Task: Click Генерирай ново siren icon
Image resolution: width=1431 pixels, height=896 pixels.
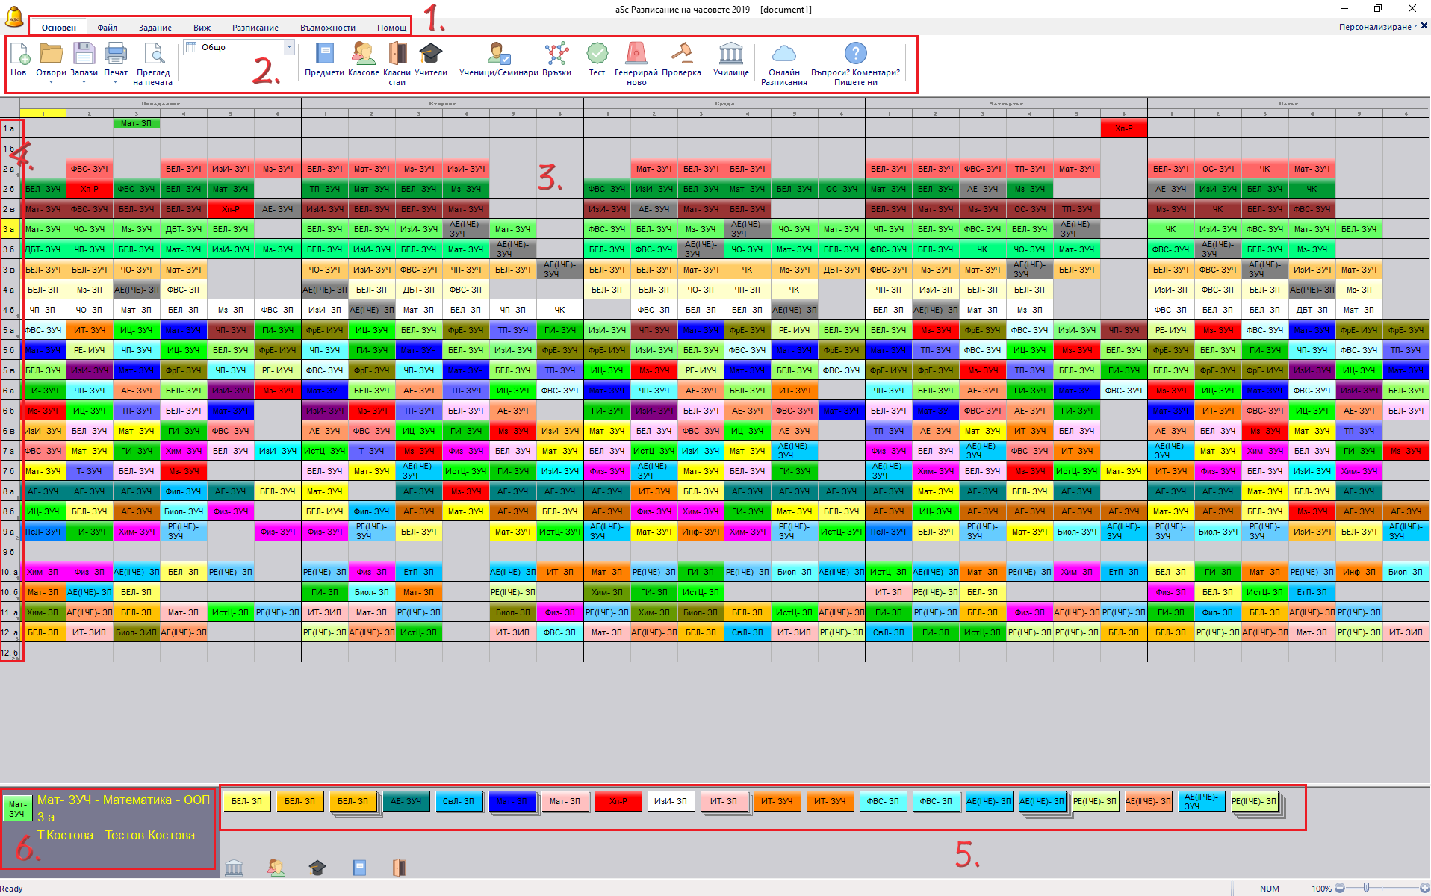Action: click(x=636, y=55)
